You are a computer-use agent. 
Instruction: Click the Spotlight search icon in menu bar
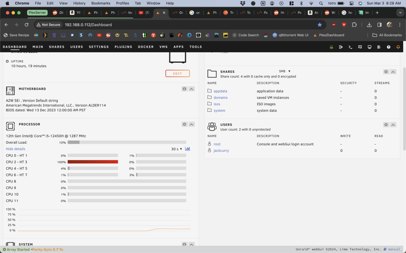point(321,3)
